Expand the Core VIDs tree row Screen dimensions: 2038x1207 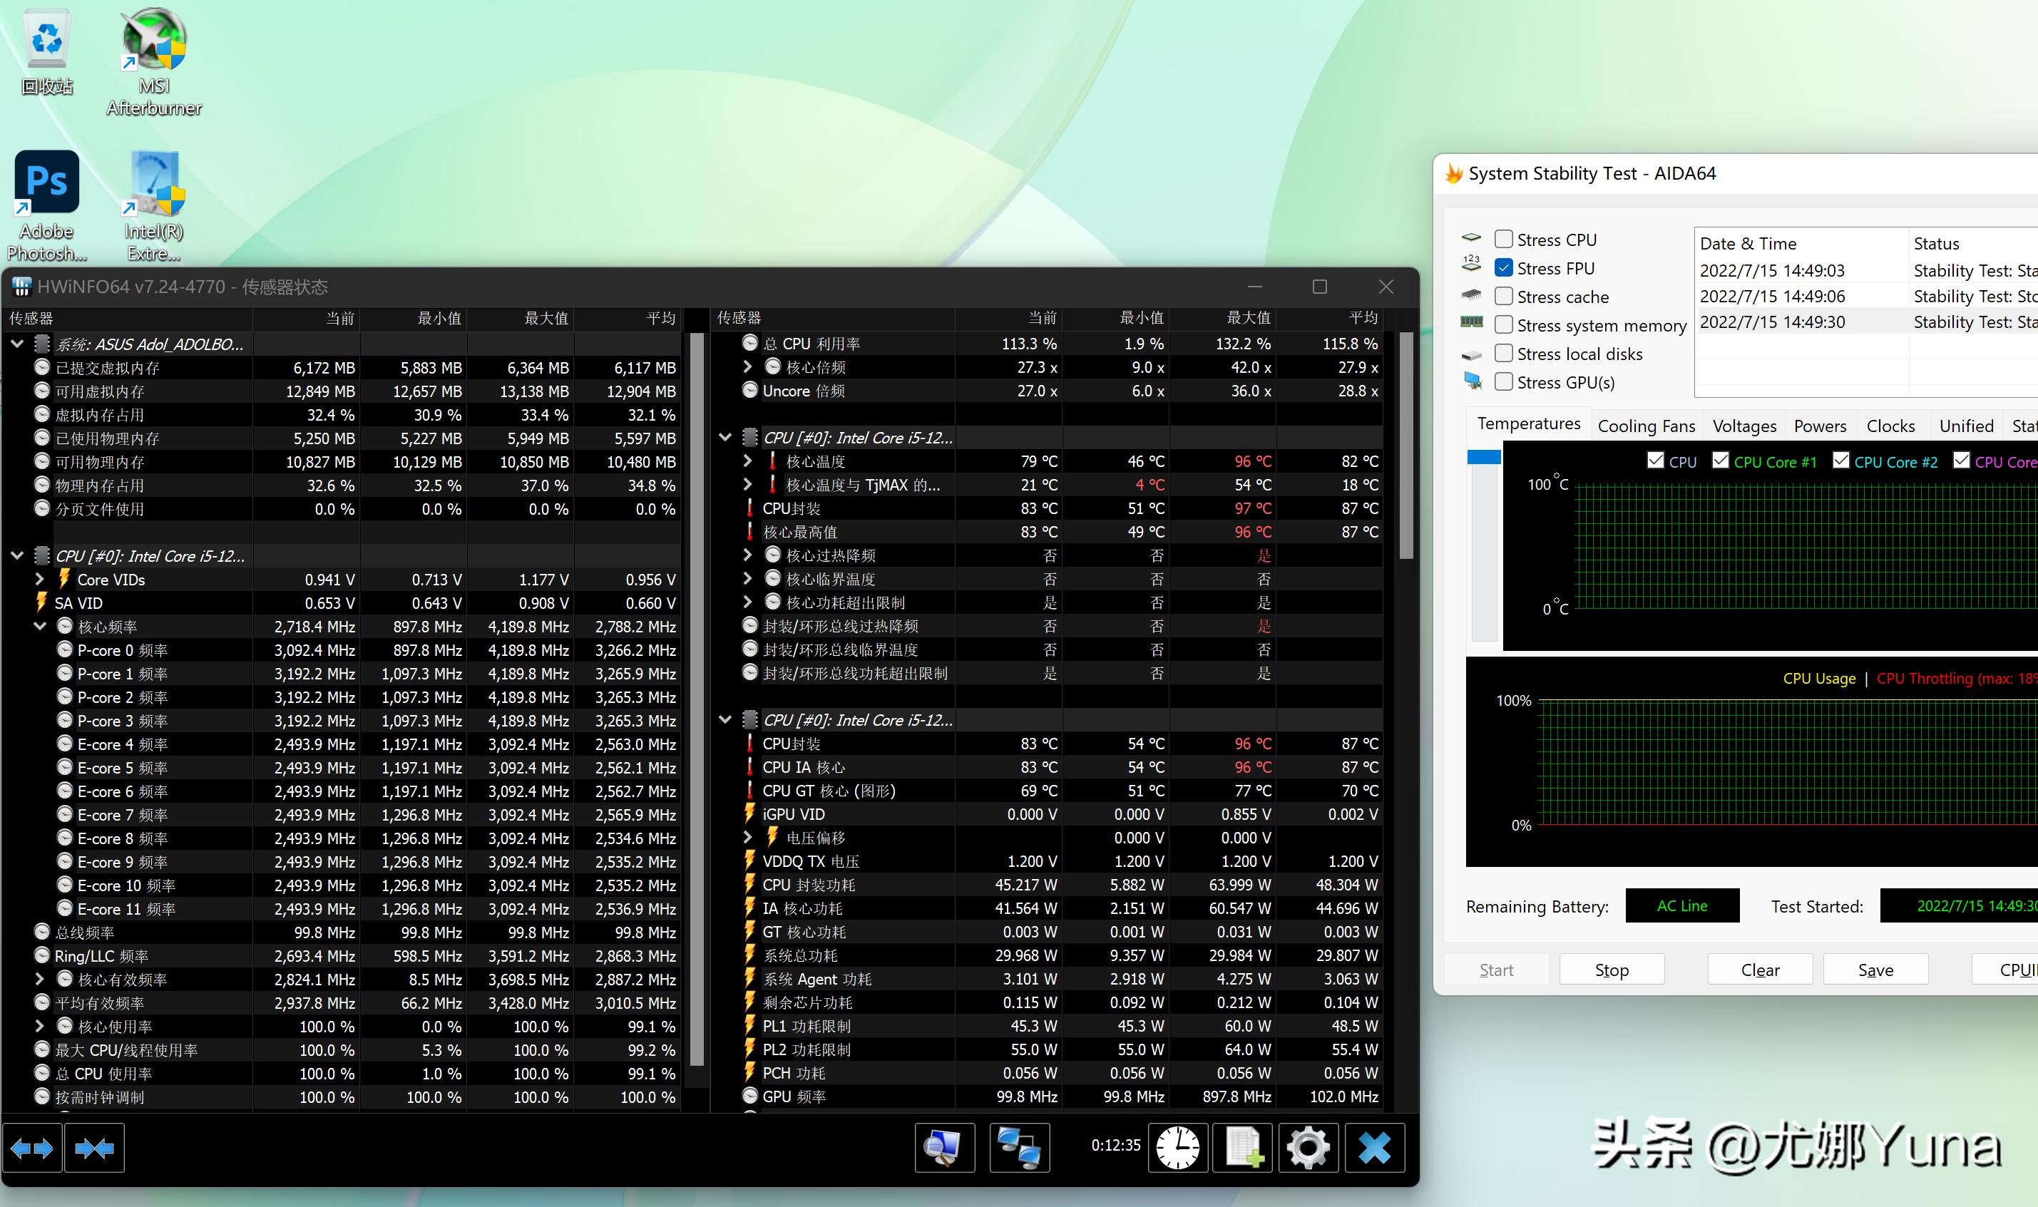point(40,579)
